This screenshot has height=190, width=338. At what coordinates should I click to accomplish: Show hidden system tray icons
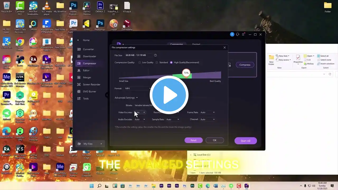click(x=301, y=186)
